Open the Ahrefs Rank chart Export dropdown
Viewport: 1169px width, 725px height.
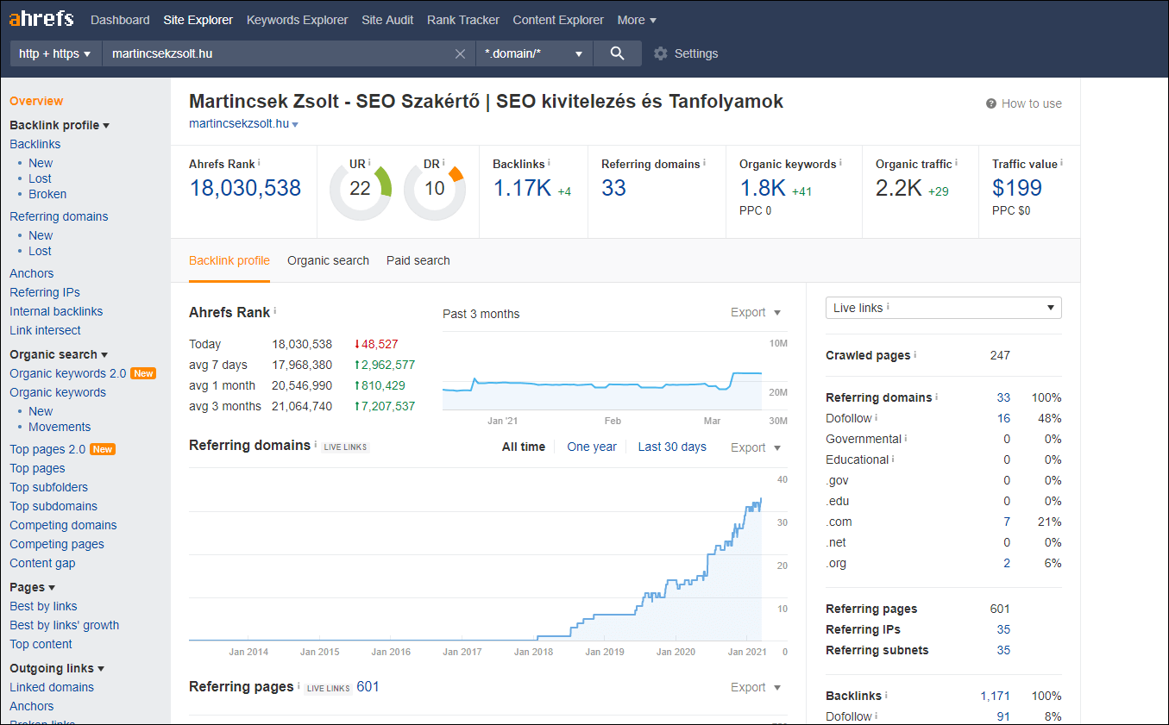[x=756, y=312]
